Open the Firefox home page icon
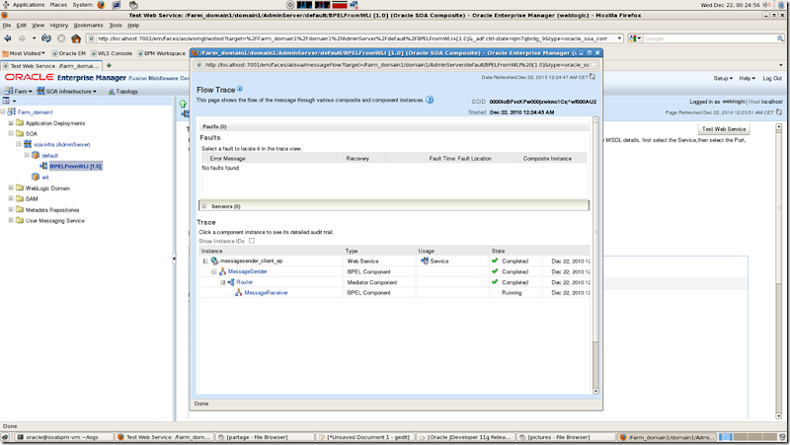 click(76, 38)
